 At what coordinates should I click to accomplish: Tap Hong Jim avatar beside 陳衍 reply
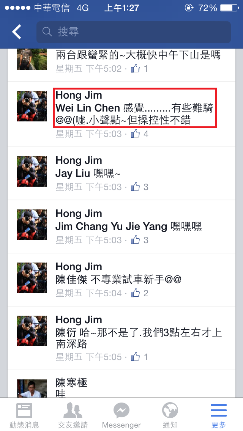(x=32, y=331)
